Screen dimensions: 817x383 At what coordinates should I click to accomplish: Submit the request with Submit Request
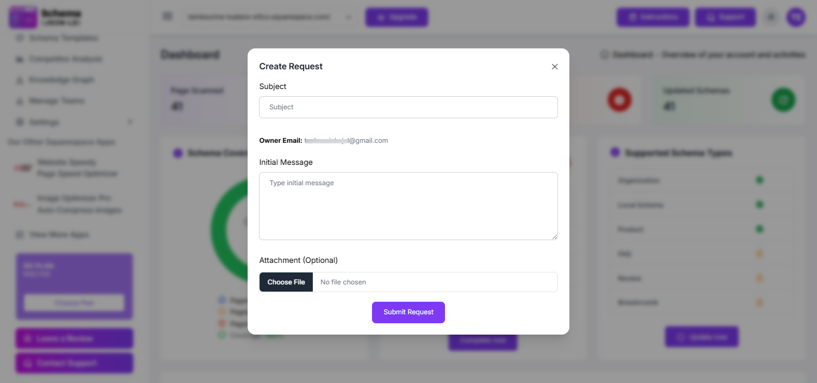pyautogui.click(x=408, y=312)
